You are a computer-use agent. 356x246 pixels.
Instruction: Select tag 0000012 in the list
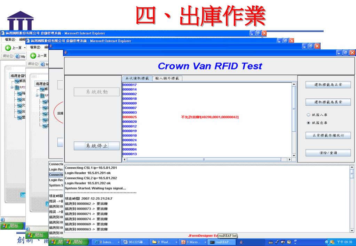point(130,126)
